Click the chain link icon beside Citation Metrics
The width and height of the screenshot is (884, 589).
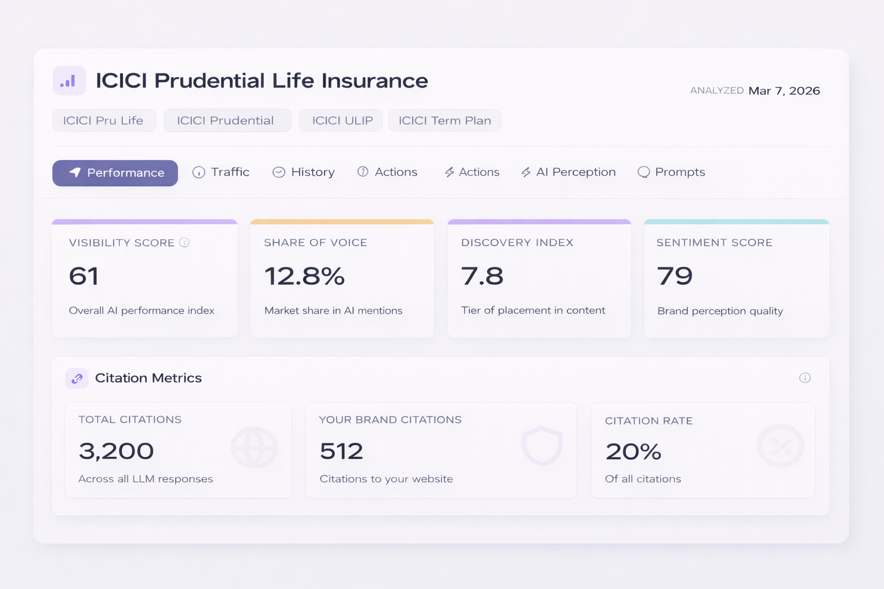pyautogui.click(x=77, y=378)
